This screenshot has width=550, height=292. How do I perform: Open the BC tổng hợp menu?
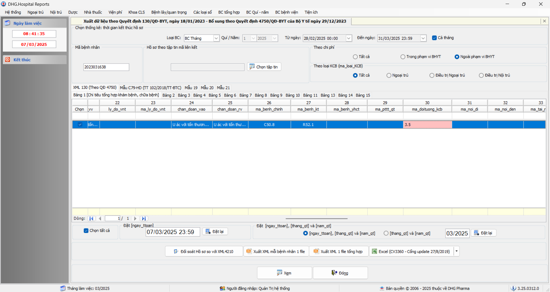(x=229, y=12)
